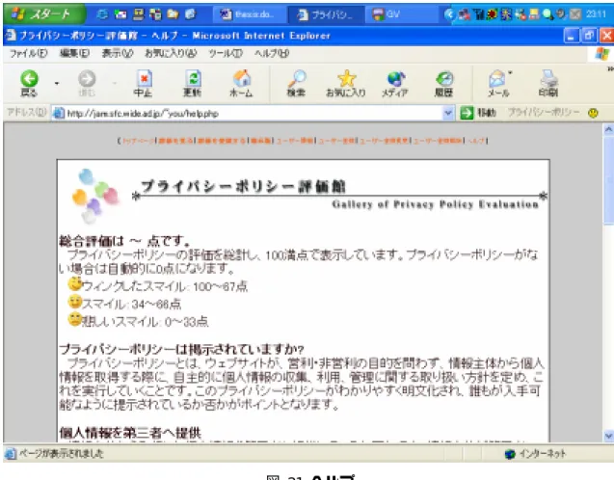This screenshot has width=614, height=480.
Task: Click the green Go (移動) arrow button
Action: [467, 113]
